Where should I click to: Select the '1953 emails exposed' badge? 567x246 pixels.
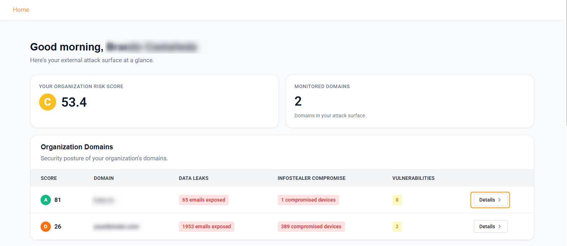click(x=206, y=226)
